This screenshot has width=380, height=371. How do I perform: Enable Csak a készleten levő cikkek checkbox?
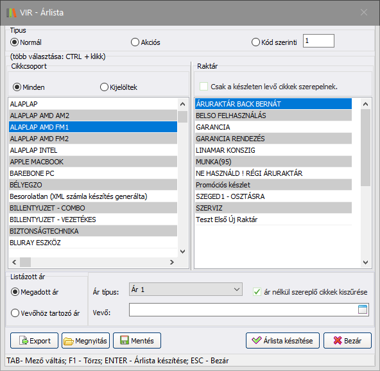click(x=203, y=87)
